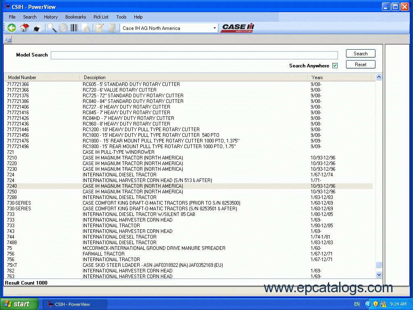Click the green Back arrow icon

[12, 28]
